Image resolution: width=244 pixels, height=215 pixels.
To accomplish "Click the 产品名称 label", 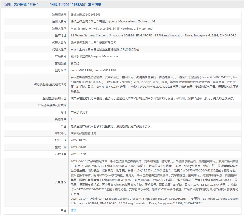I will point(61,56).
